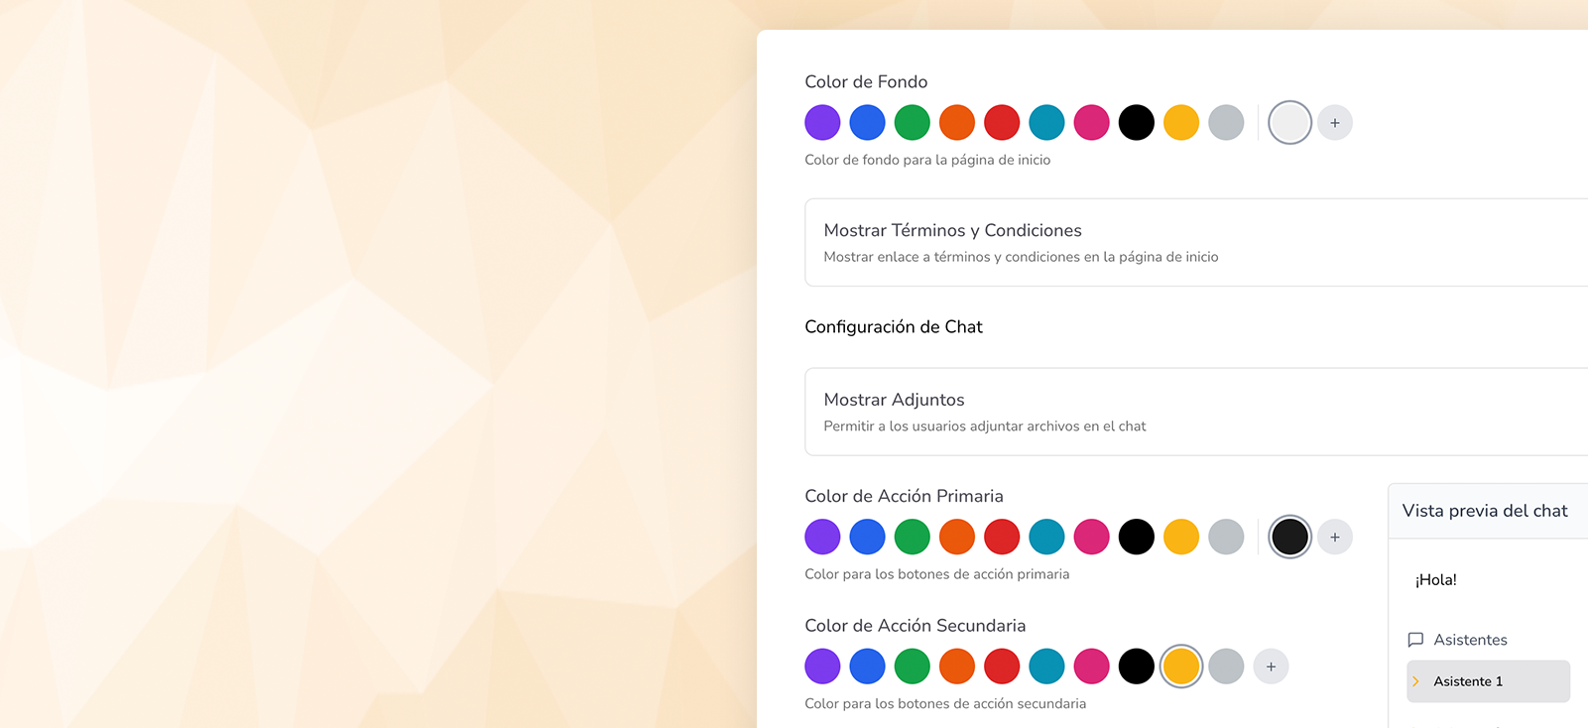This screenshot has width=1588, height=728.
Task: Set secondary action color to yellow
Action: pos(1181,667)
